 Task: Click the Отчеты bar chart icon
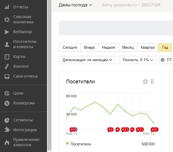(x=7, y=7)
